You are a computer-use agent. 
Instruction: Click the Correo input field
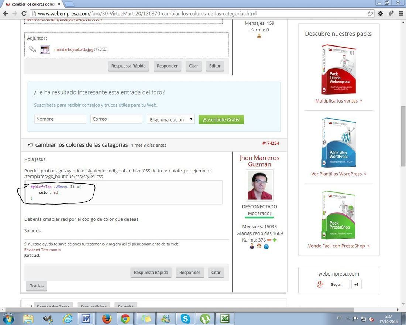tap(116, 119)
